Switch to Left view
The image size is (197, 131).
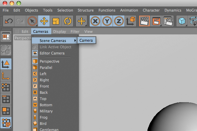click(55, 74)
